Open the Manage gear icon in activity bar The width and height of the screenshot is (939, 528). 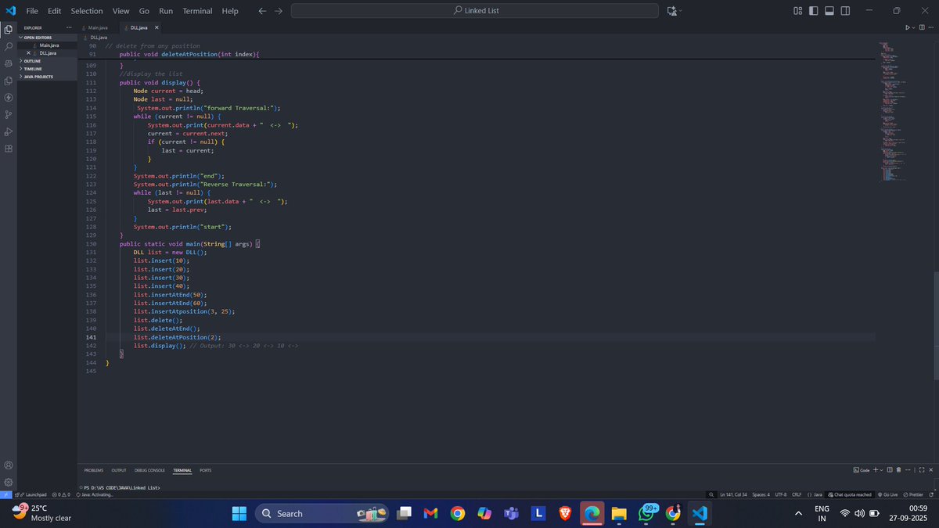coord(9,482)
